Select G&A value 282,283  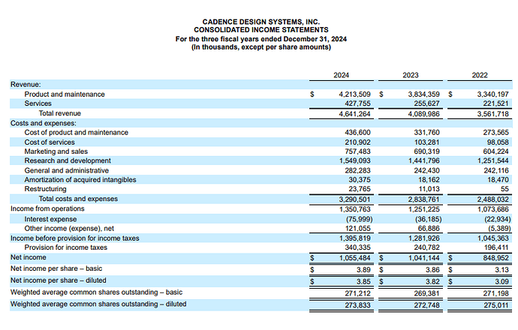[358, 171]
